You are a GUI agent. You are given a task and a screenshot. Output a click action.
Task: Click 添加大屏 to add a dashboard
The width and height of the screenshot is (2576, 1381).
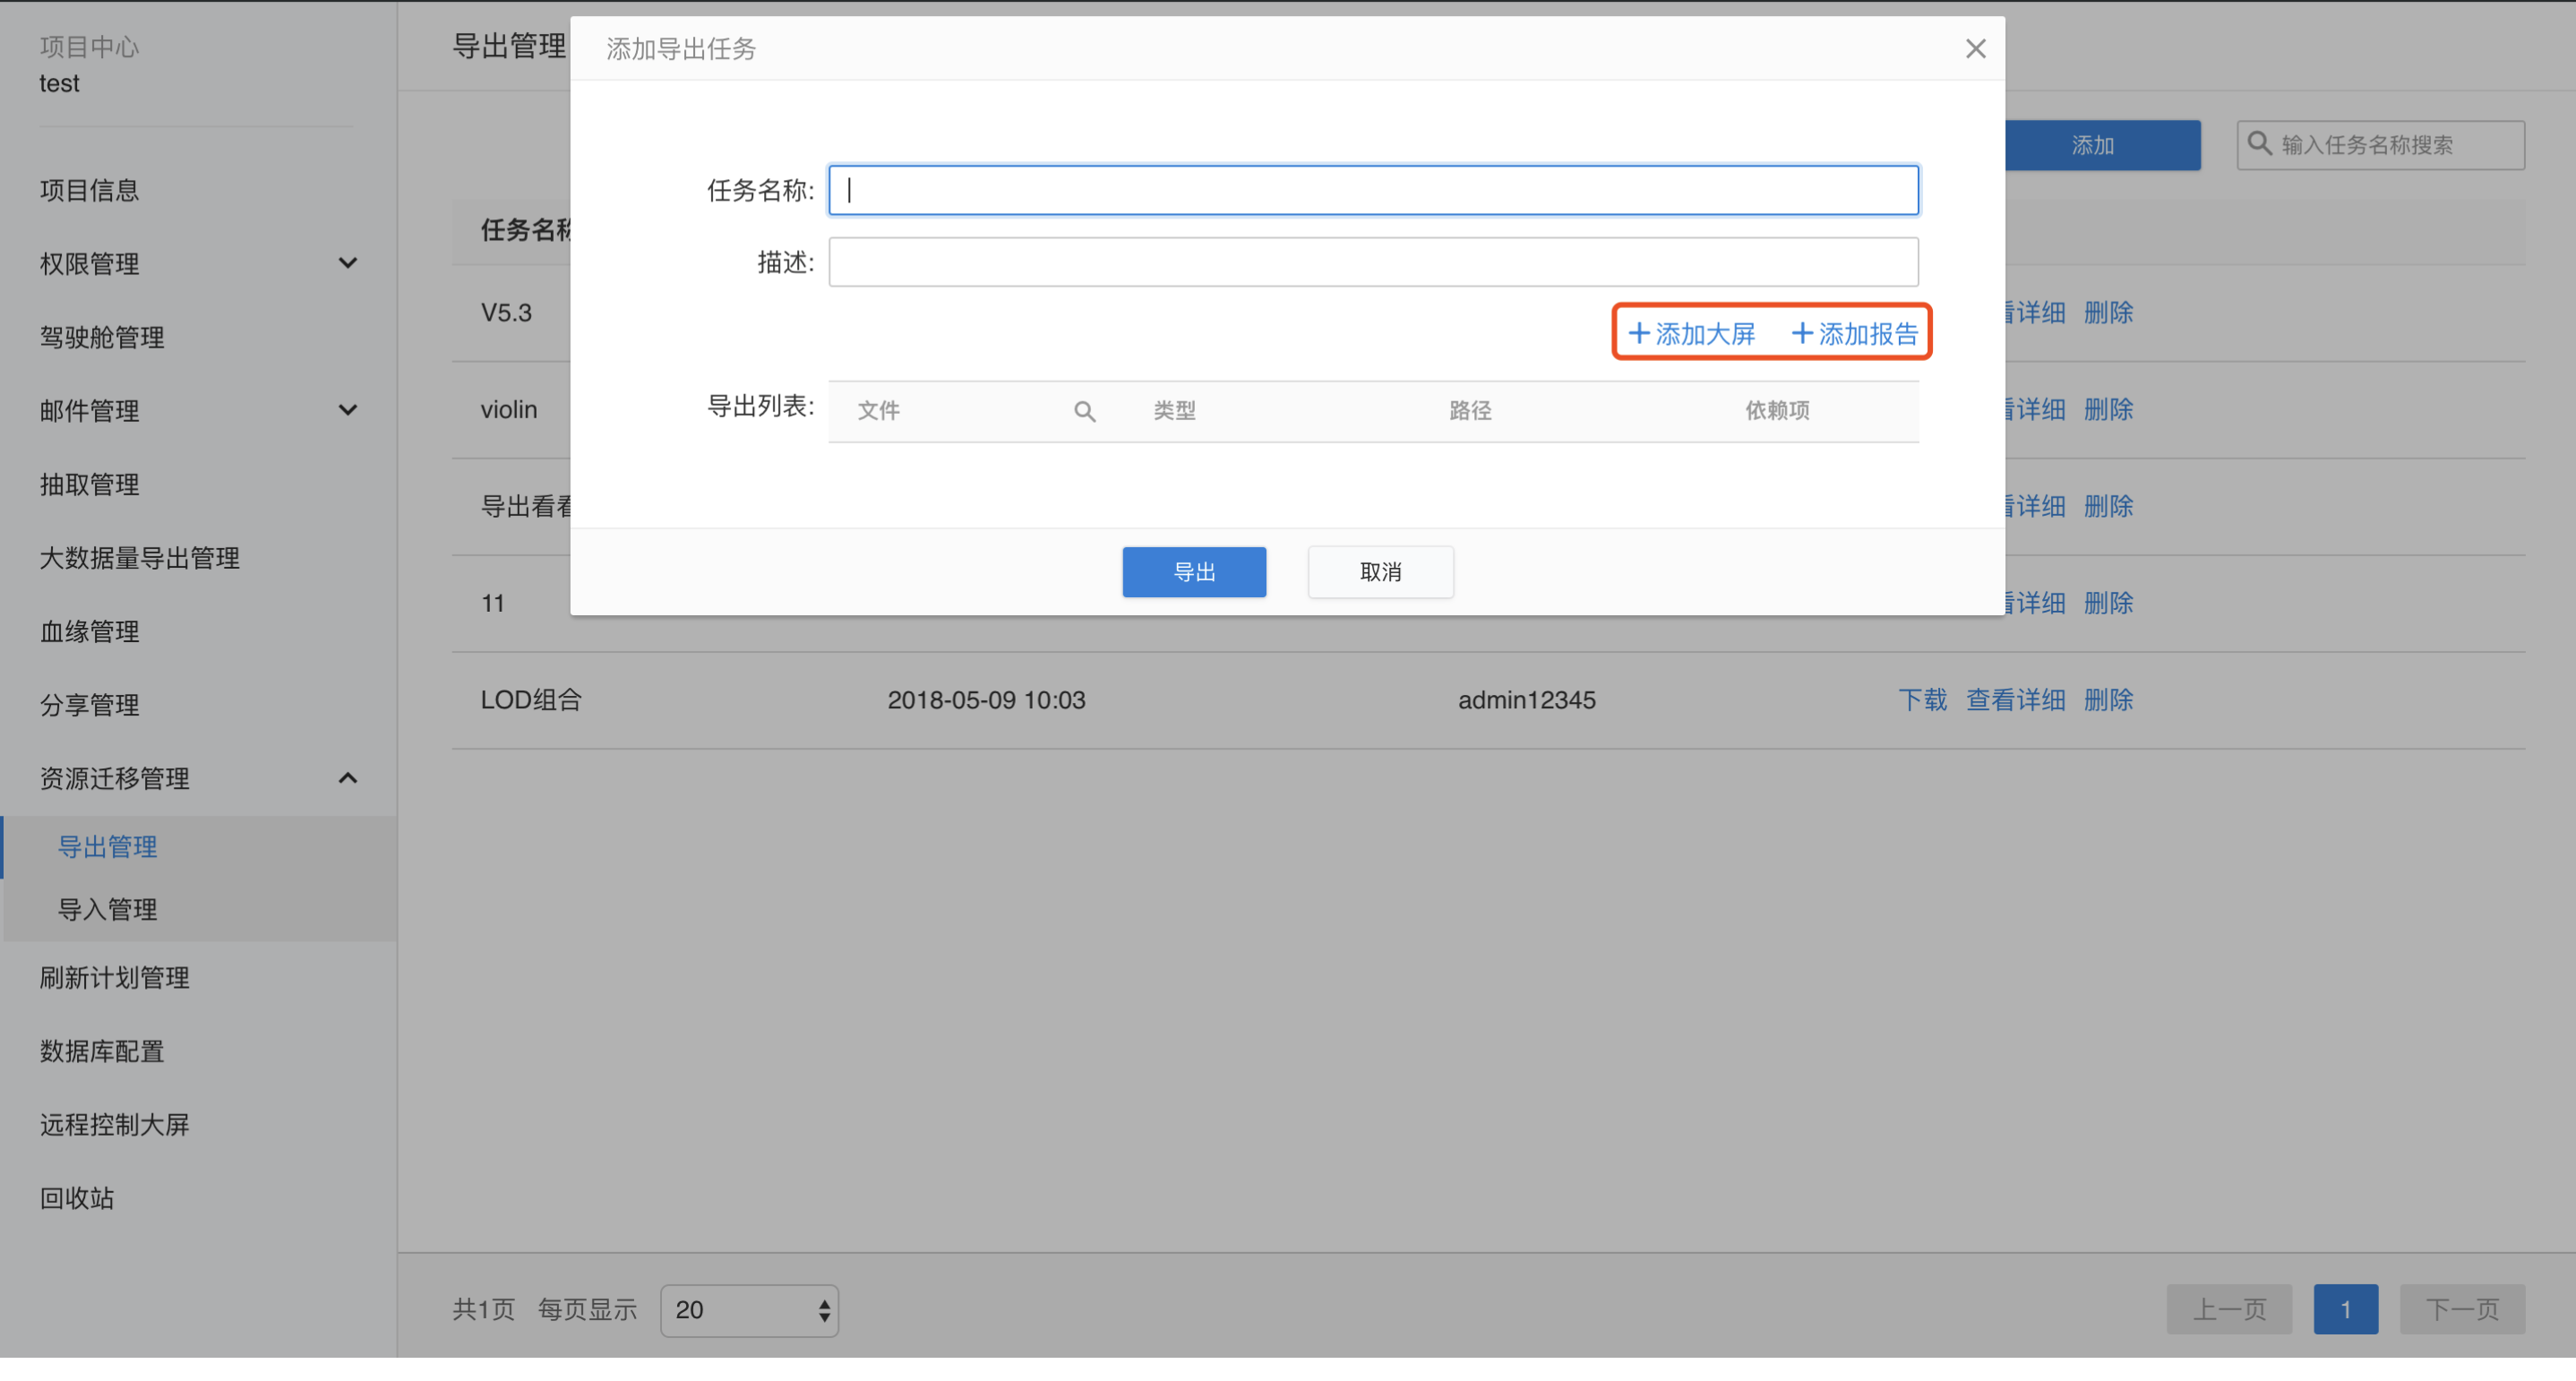pyautogui.click(x=1692, y=333)
